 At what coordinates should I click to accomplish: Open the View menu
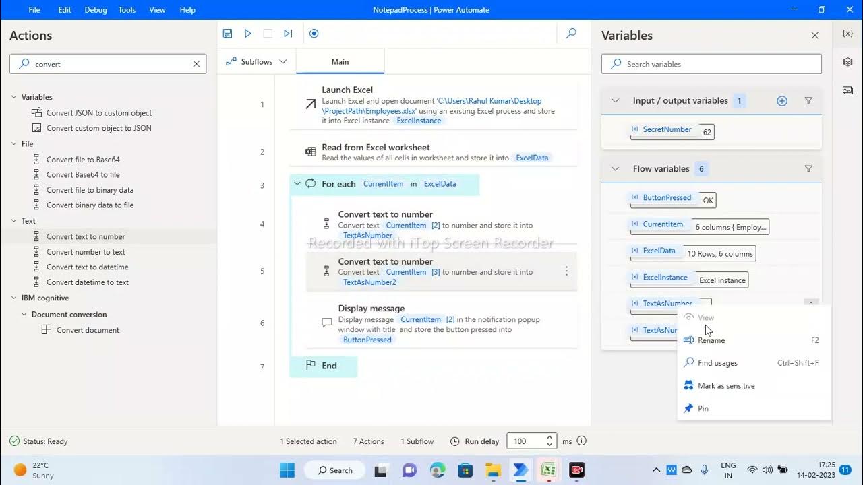click(157, 10)
